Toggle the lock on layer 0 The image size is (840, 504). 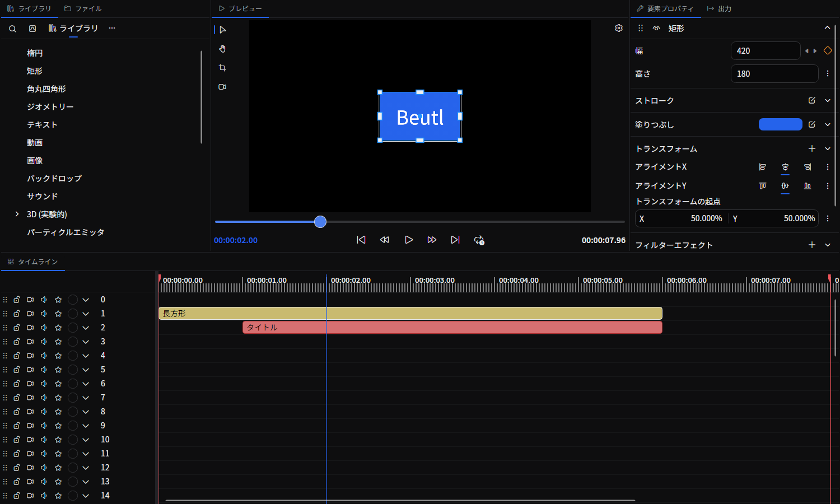point(17,300)
